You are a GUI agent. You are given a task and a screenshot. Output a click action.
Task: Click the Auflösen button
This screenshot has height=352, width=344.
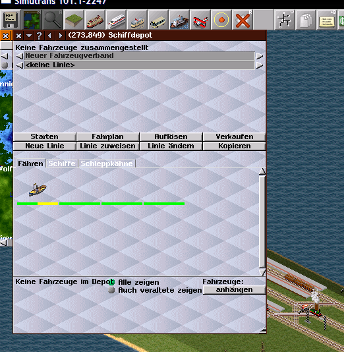click(171, 136)
